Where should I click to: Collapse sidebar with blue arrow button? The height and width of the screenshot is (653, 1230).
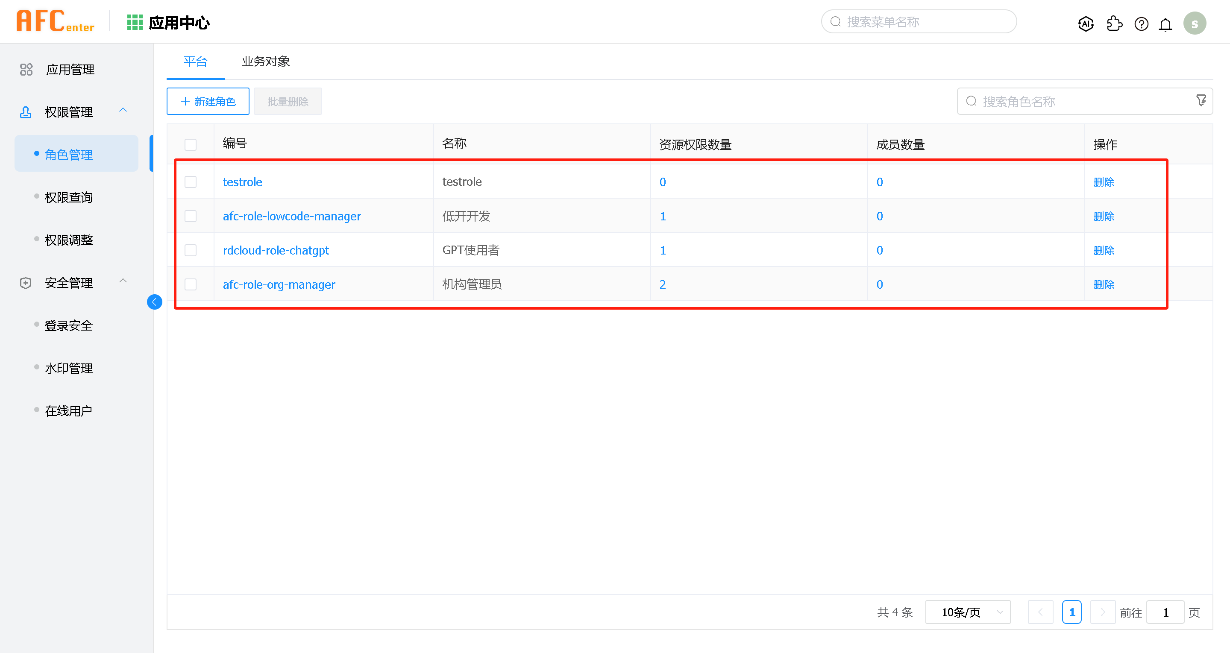point(154,302)
